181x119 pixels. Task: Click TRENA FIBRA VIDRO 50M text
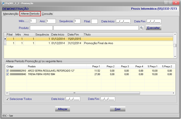(41, 74)
